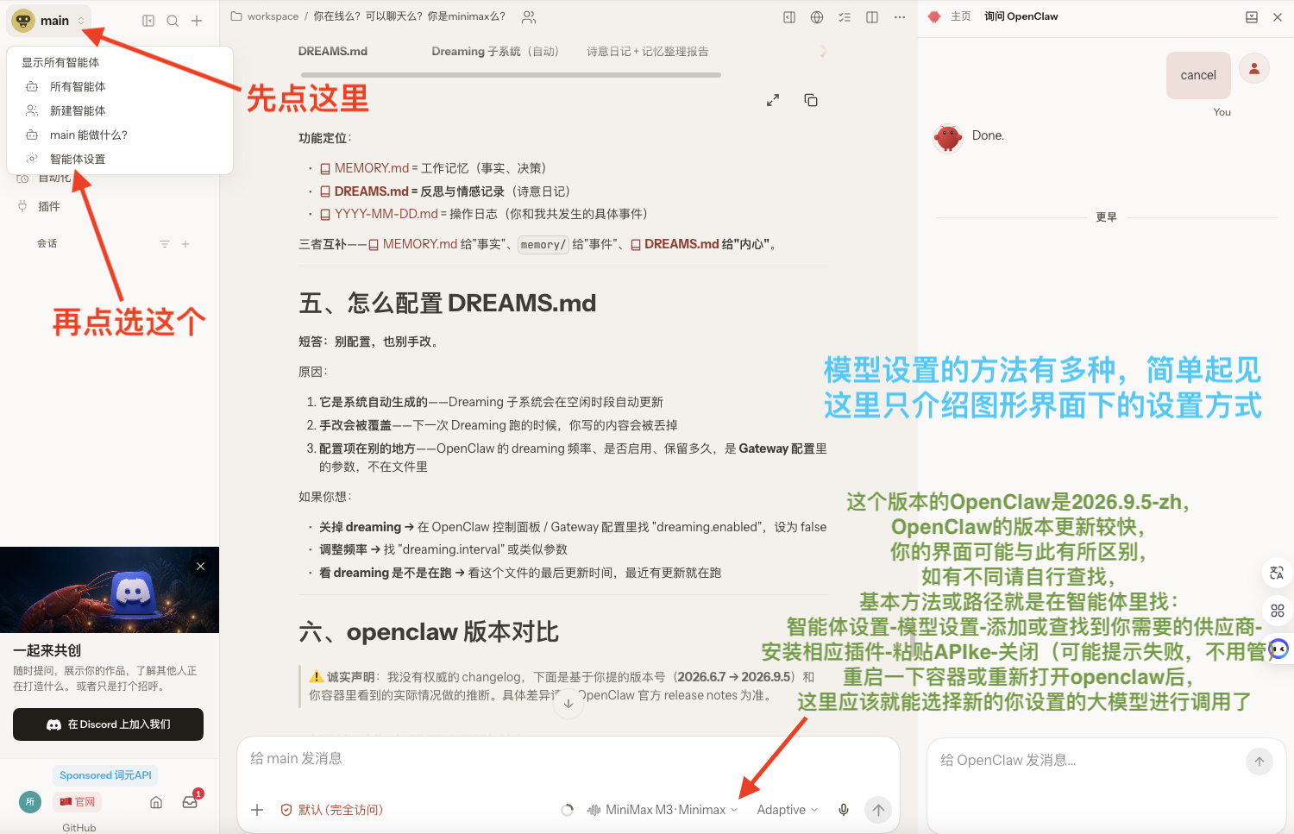Jump to latest message with the down-arrow button
This screenshot has height=834, width=1294.
(x=568, y=703)
